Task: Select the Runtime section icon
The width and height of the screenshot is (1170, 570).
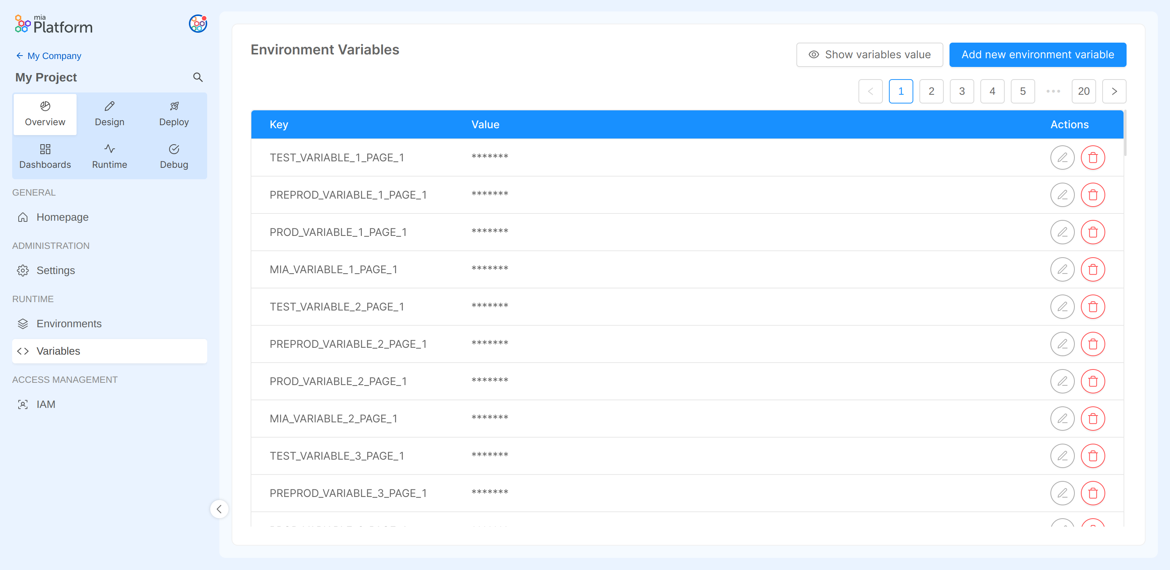Action: click(x=109, y=148)
